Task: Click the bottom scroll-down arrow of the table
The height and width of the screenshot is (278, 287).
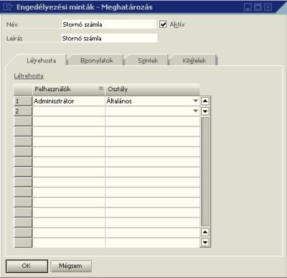Action: pos(205,242)
